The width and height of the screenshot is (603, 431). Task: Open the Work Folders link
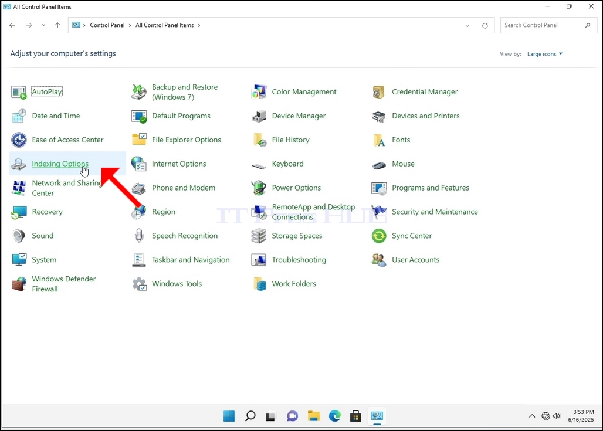(294, 284)
